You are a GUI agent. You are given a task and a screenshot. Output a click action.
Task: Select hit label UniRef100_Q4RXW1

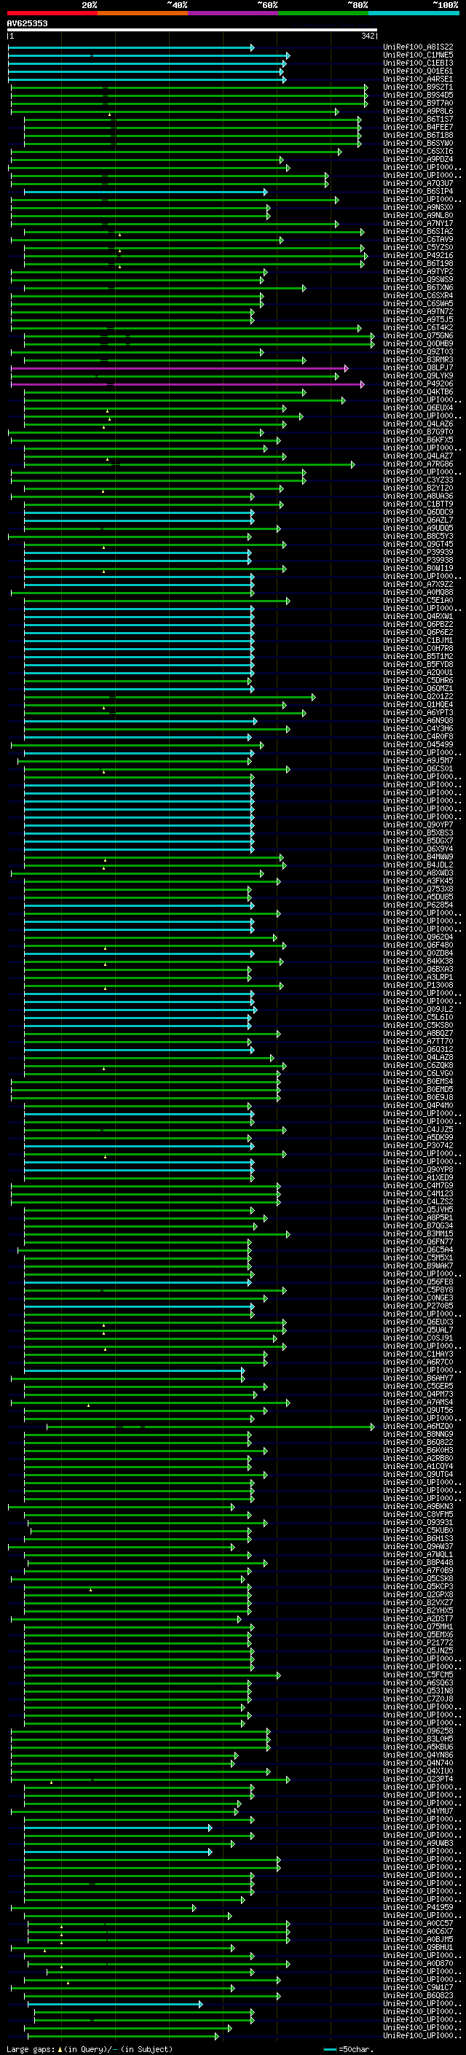(418, 617)
